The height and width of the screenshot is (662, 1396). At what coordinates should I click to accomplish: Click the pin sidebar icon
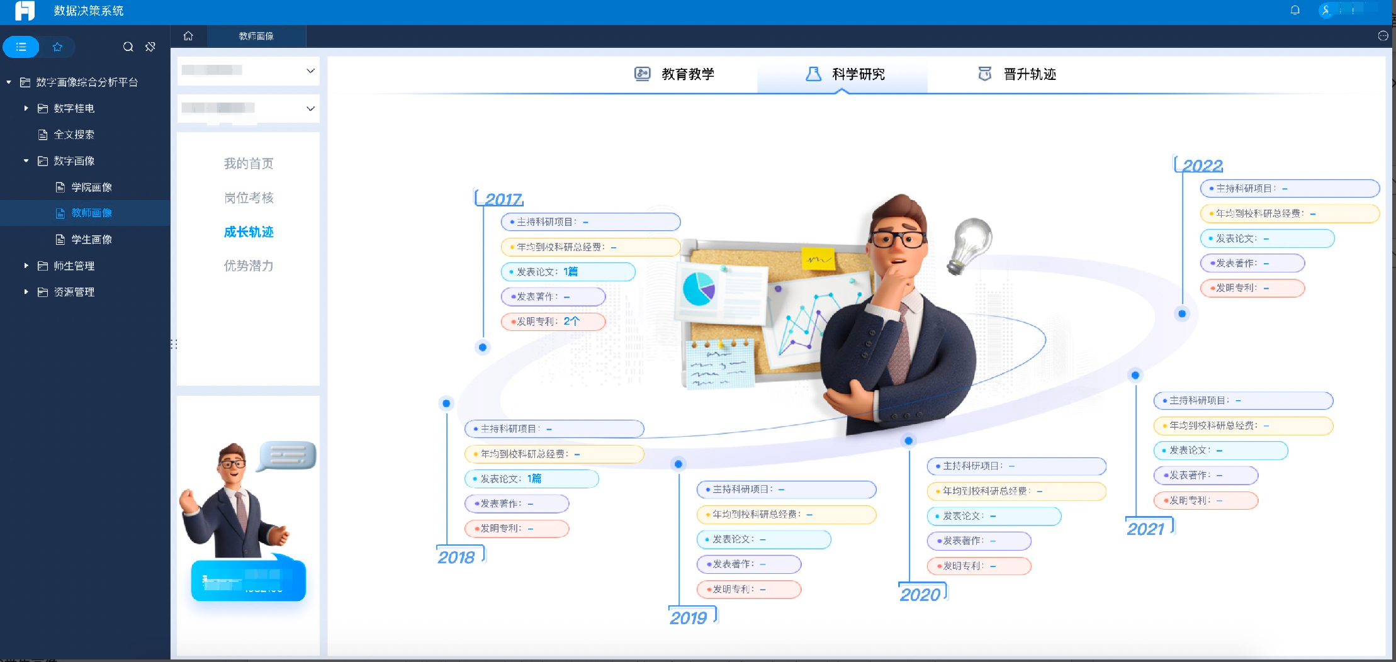(150, 47)
